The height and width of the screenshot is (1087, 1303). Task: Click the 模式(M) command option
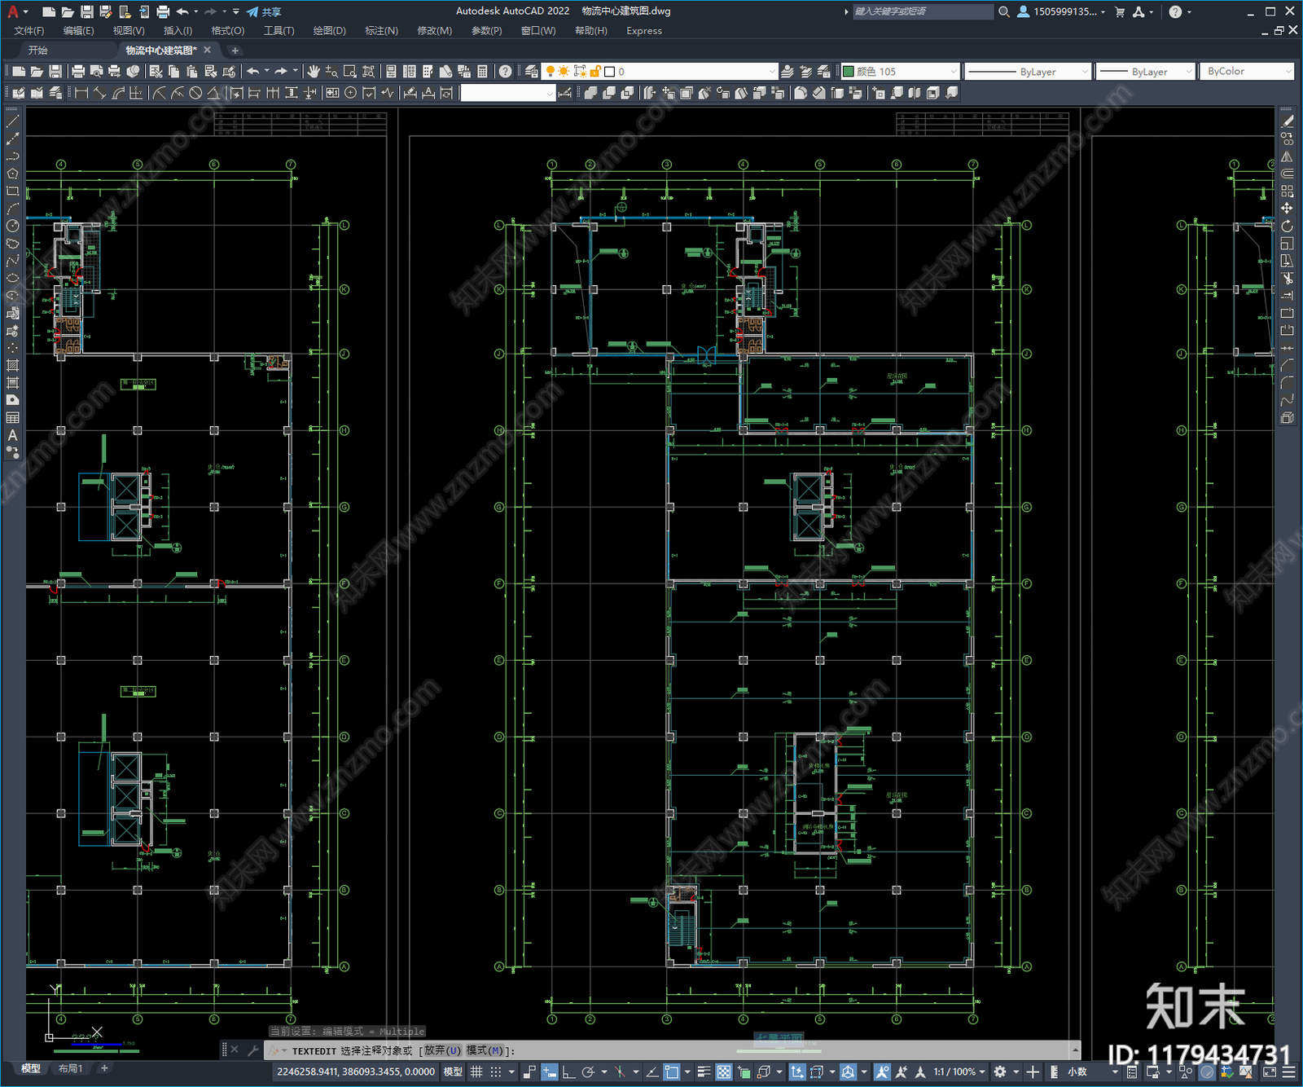coord(485,1050)
